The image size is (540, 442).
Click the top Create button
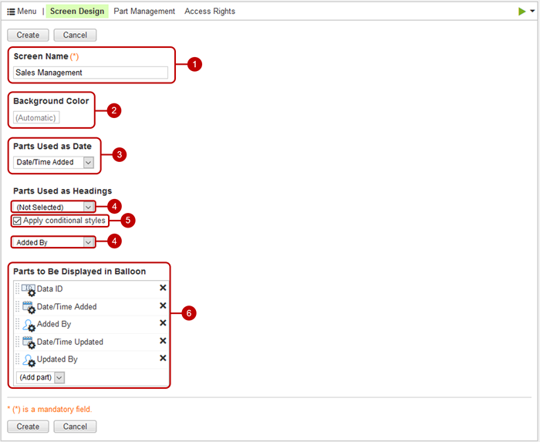(28, 35)
